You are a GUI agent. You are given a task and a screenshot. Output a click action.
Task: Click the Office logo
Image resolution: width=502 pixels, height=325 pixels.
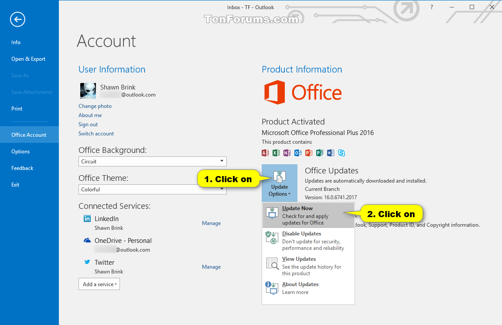click(x=303, y=92)
